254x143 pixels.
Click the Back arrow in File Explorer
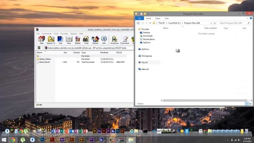[x=138, y=23]
